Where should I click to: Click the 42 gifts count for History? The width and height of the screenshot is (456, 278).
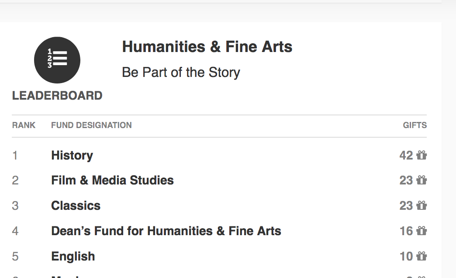(406, 155)
